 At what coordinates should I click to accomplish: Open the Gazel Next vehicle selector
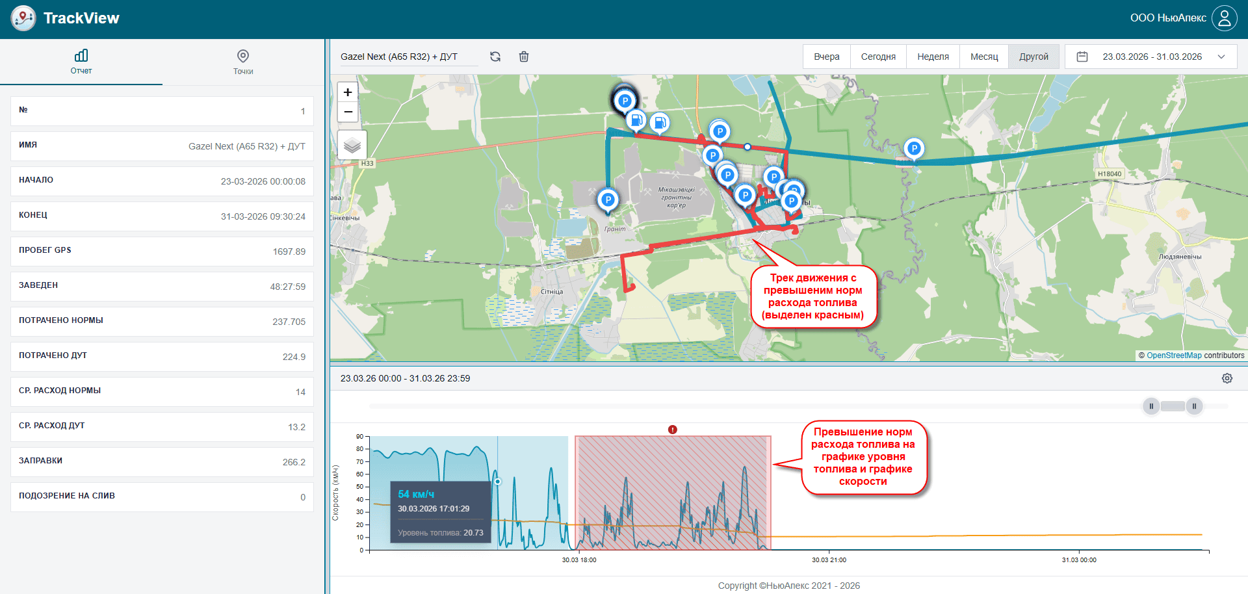coord(408,57)
